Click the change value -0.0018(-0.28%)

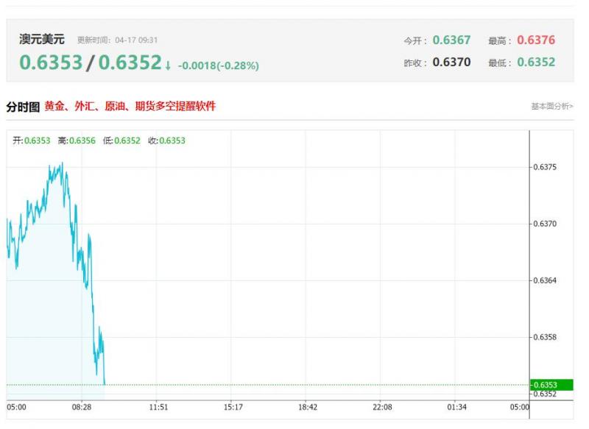218,65
